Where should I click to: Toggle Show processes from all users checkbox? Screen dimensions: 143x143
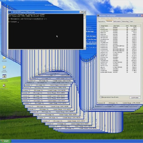(100, 97)
